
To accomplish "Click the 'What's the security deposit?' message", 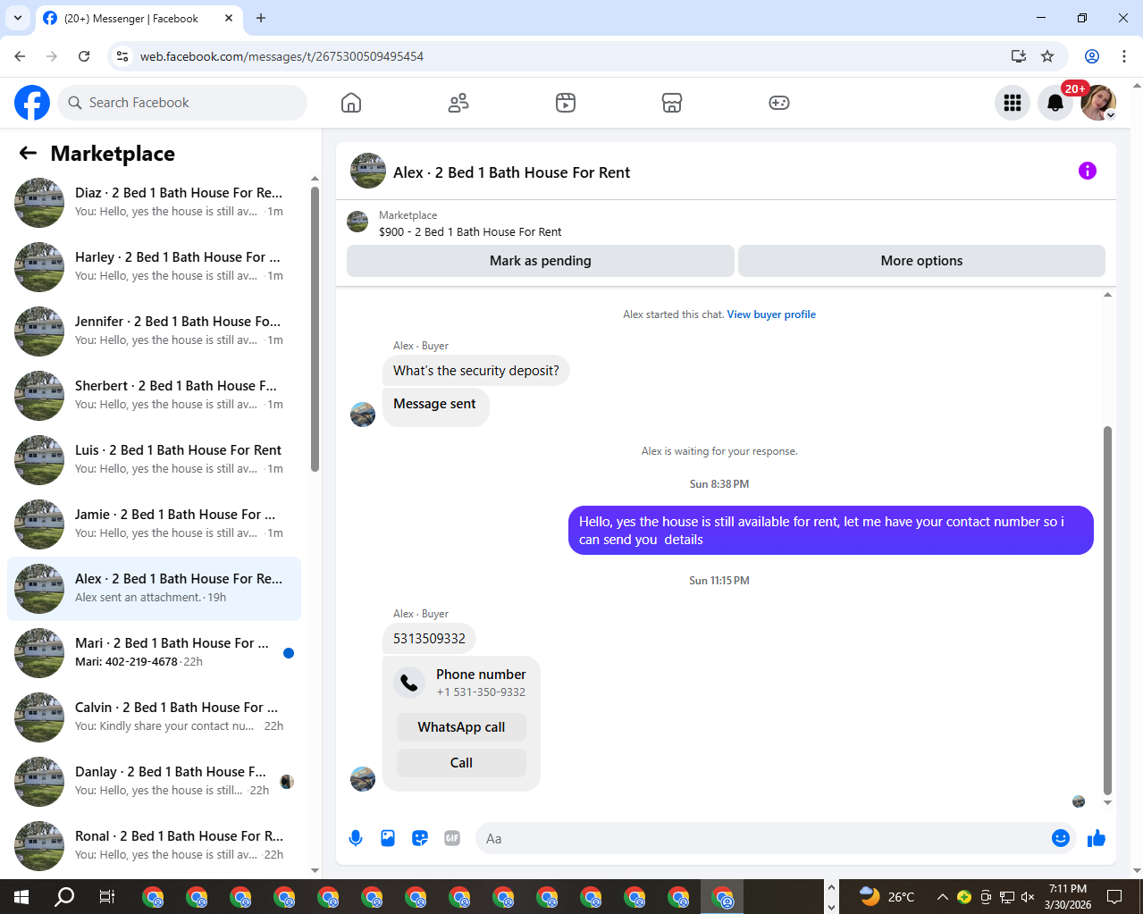I will 476,371.
